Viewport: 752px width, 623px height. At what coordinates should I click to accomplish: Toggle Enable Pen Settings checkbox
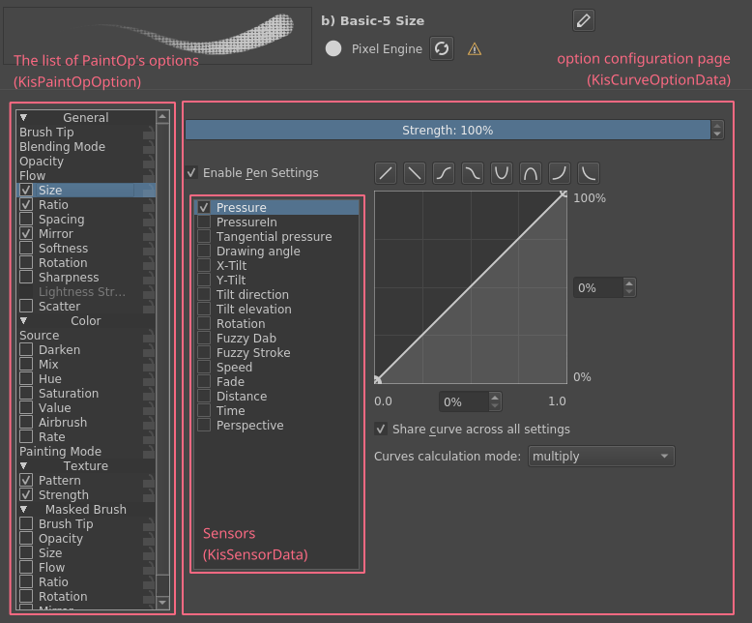point(191,173)
